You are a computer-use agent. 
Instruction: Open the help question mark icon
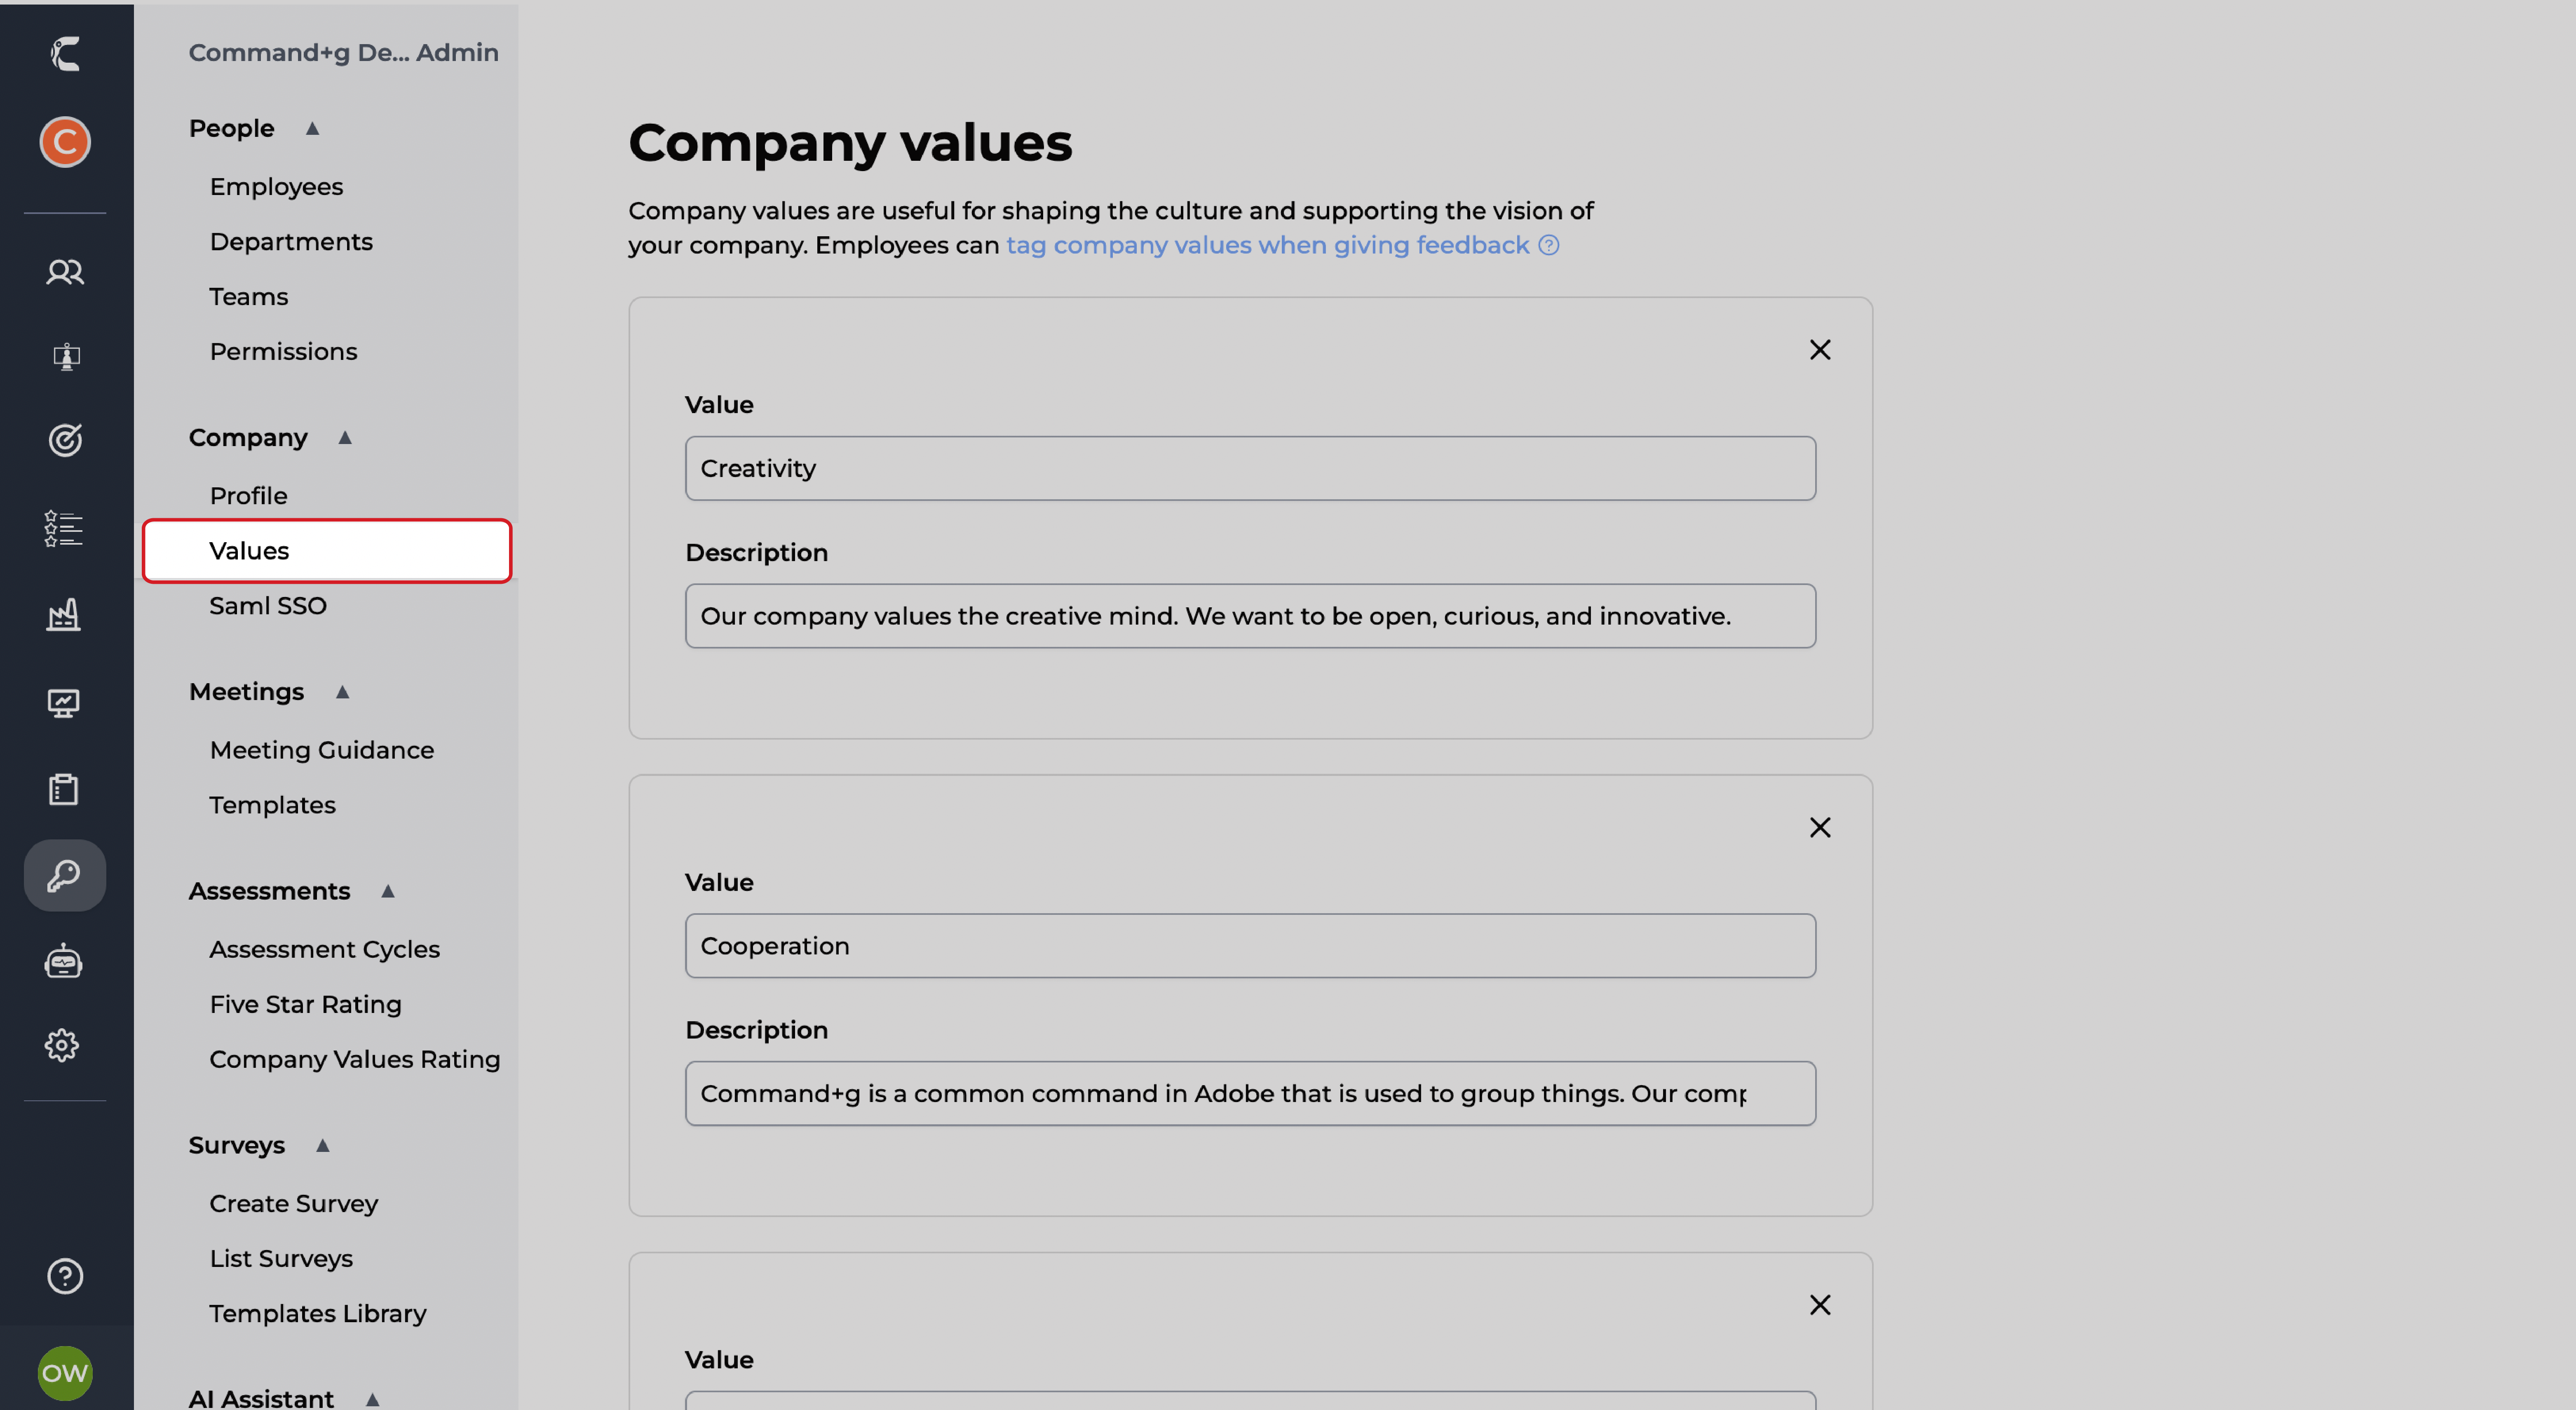pos(65,1276)
